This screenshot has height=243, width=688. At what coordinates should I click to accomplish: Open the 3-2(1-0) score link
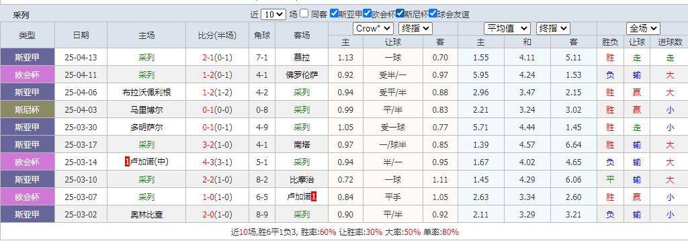pos(217,145)
